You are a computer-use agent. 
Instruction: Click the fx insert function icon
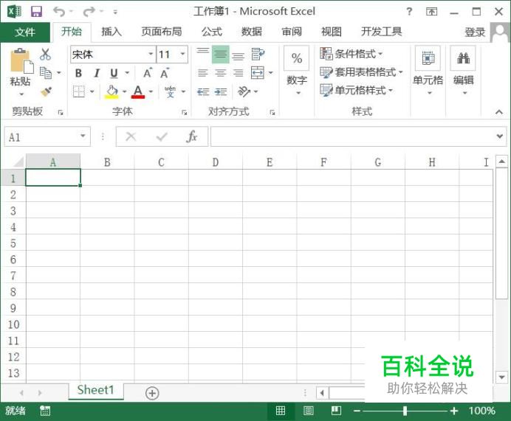[192, 136]
